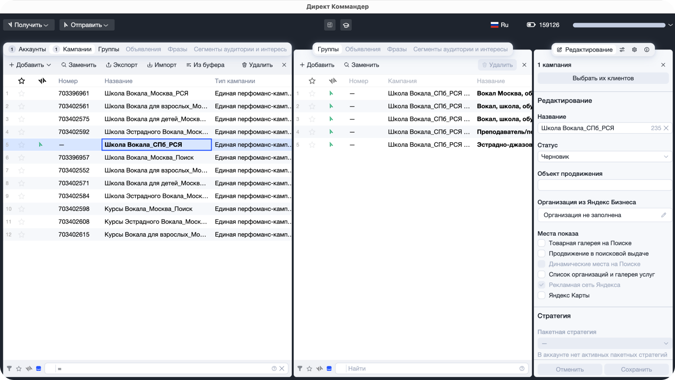Click Выбрать их клиентов button
Viewport: 675px width, 380px height.
tap(603, 78)
